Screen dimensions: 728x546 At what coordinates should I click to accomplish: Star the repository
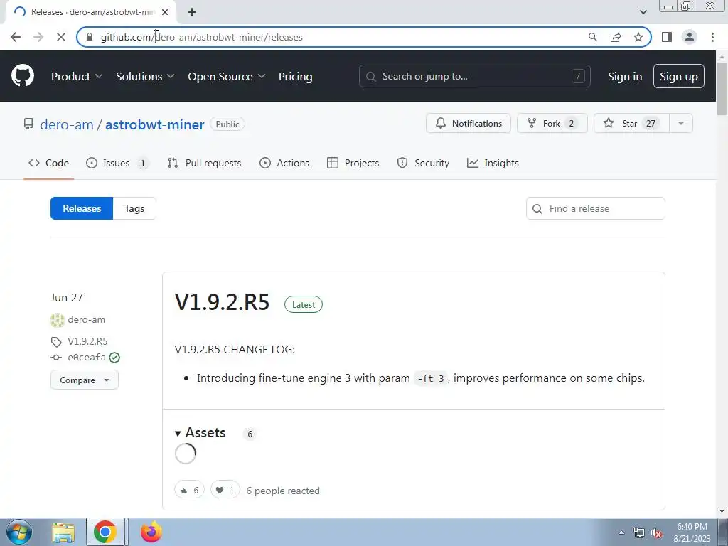pos(631,124)
